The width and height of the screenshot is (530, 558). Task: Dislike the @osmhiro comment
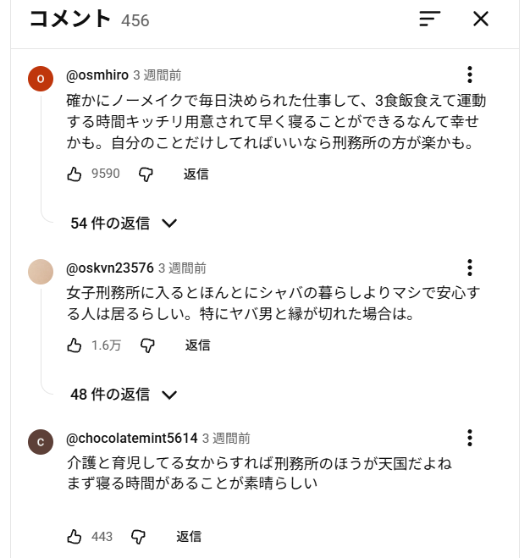pos(146,174)
